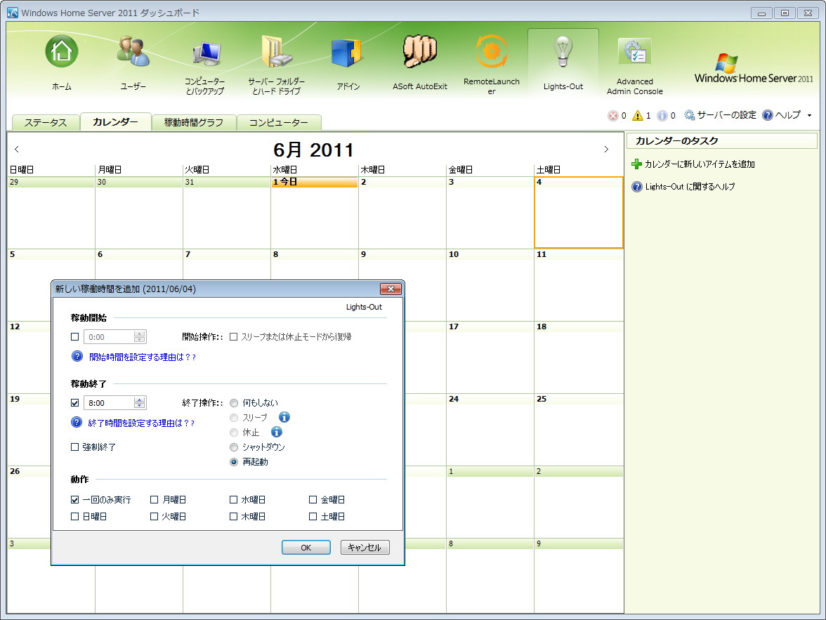Enable the 稼動開始 start time checkbox
826x620 pixels.
(x=74, y=336)
